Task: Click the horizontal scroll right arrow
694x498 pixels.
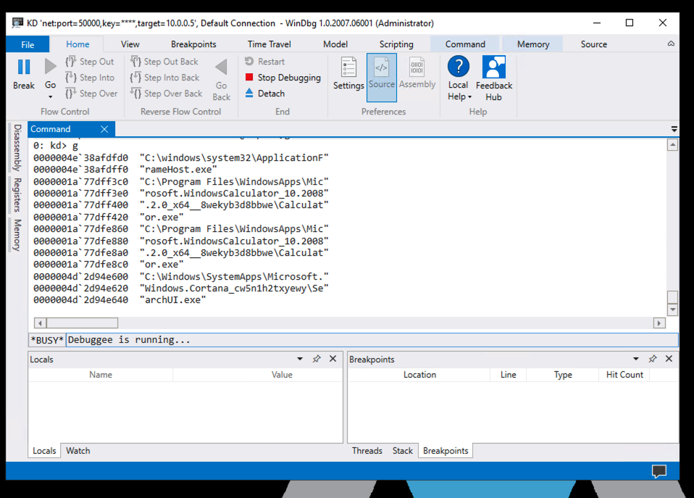Action: (659, 323)
